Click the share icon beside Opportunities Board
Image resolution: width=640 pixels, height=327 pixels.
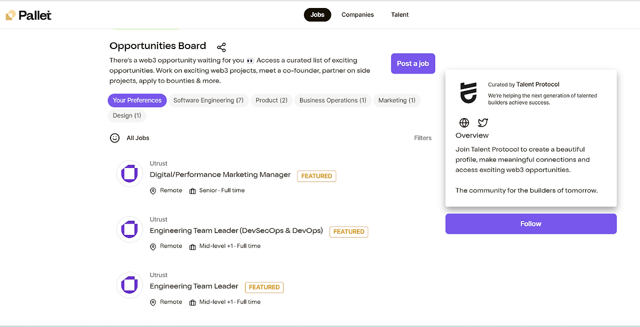[x=221, y=46]
